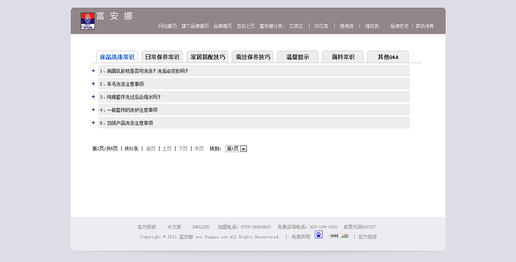Click question row 一般套件的洗护注意事项
Screen dimensions: 516x262
click(254, 109)
